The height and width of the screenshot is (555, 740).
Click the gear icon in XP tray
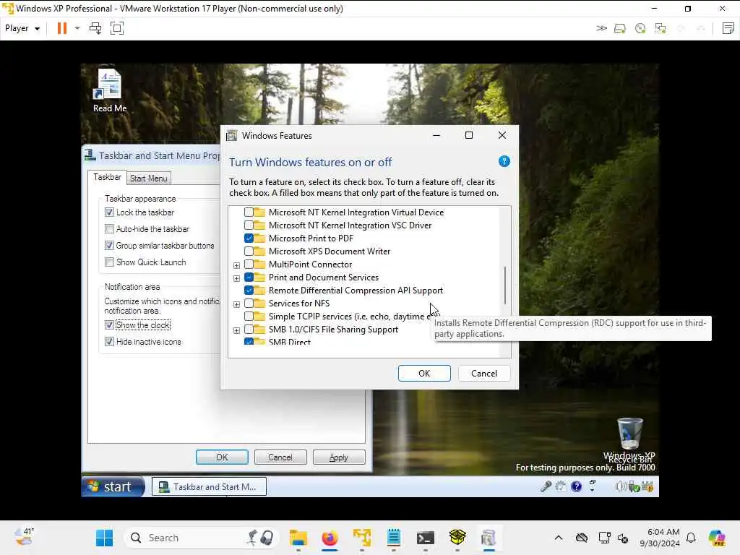(x=560, y=486)
